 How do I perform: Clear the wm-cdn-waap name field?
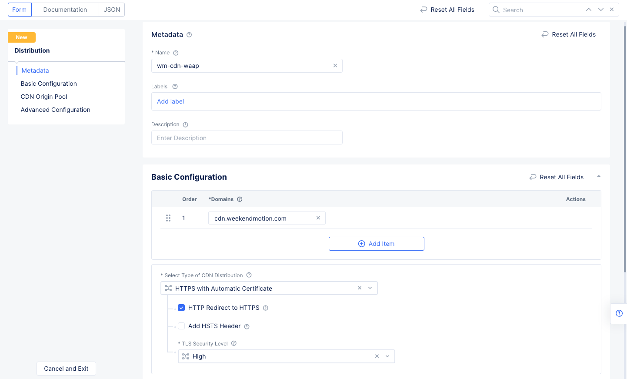tap(335, 66)
